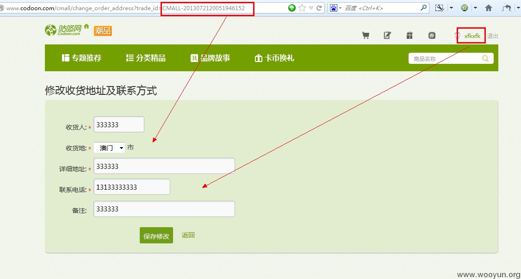Click the browser search bar magnifier
This screenshot has width=521, height=279.
coord(424,8)
